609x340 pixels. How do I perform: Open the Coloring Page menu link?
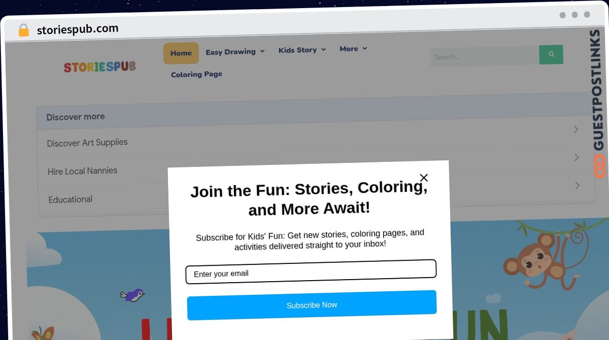pyautogui.click(x=196, y=74)
